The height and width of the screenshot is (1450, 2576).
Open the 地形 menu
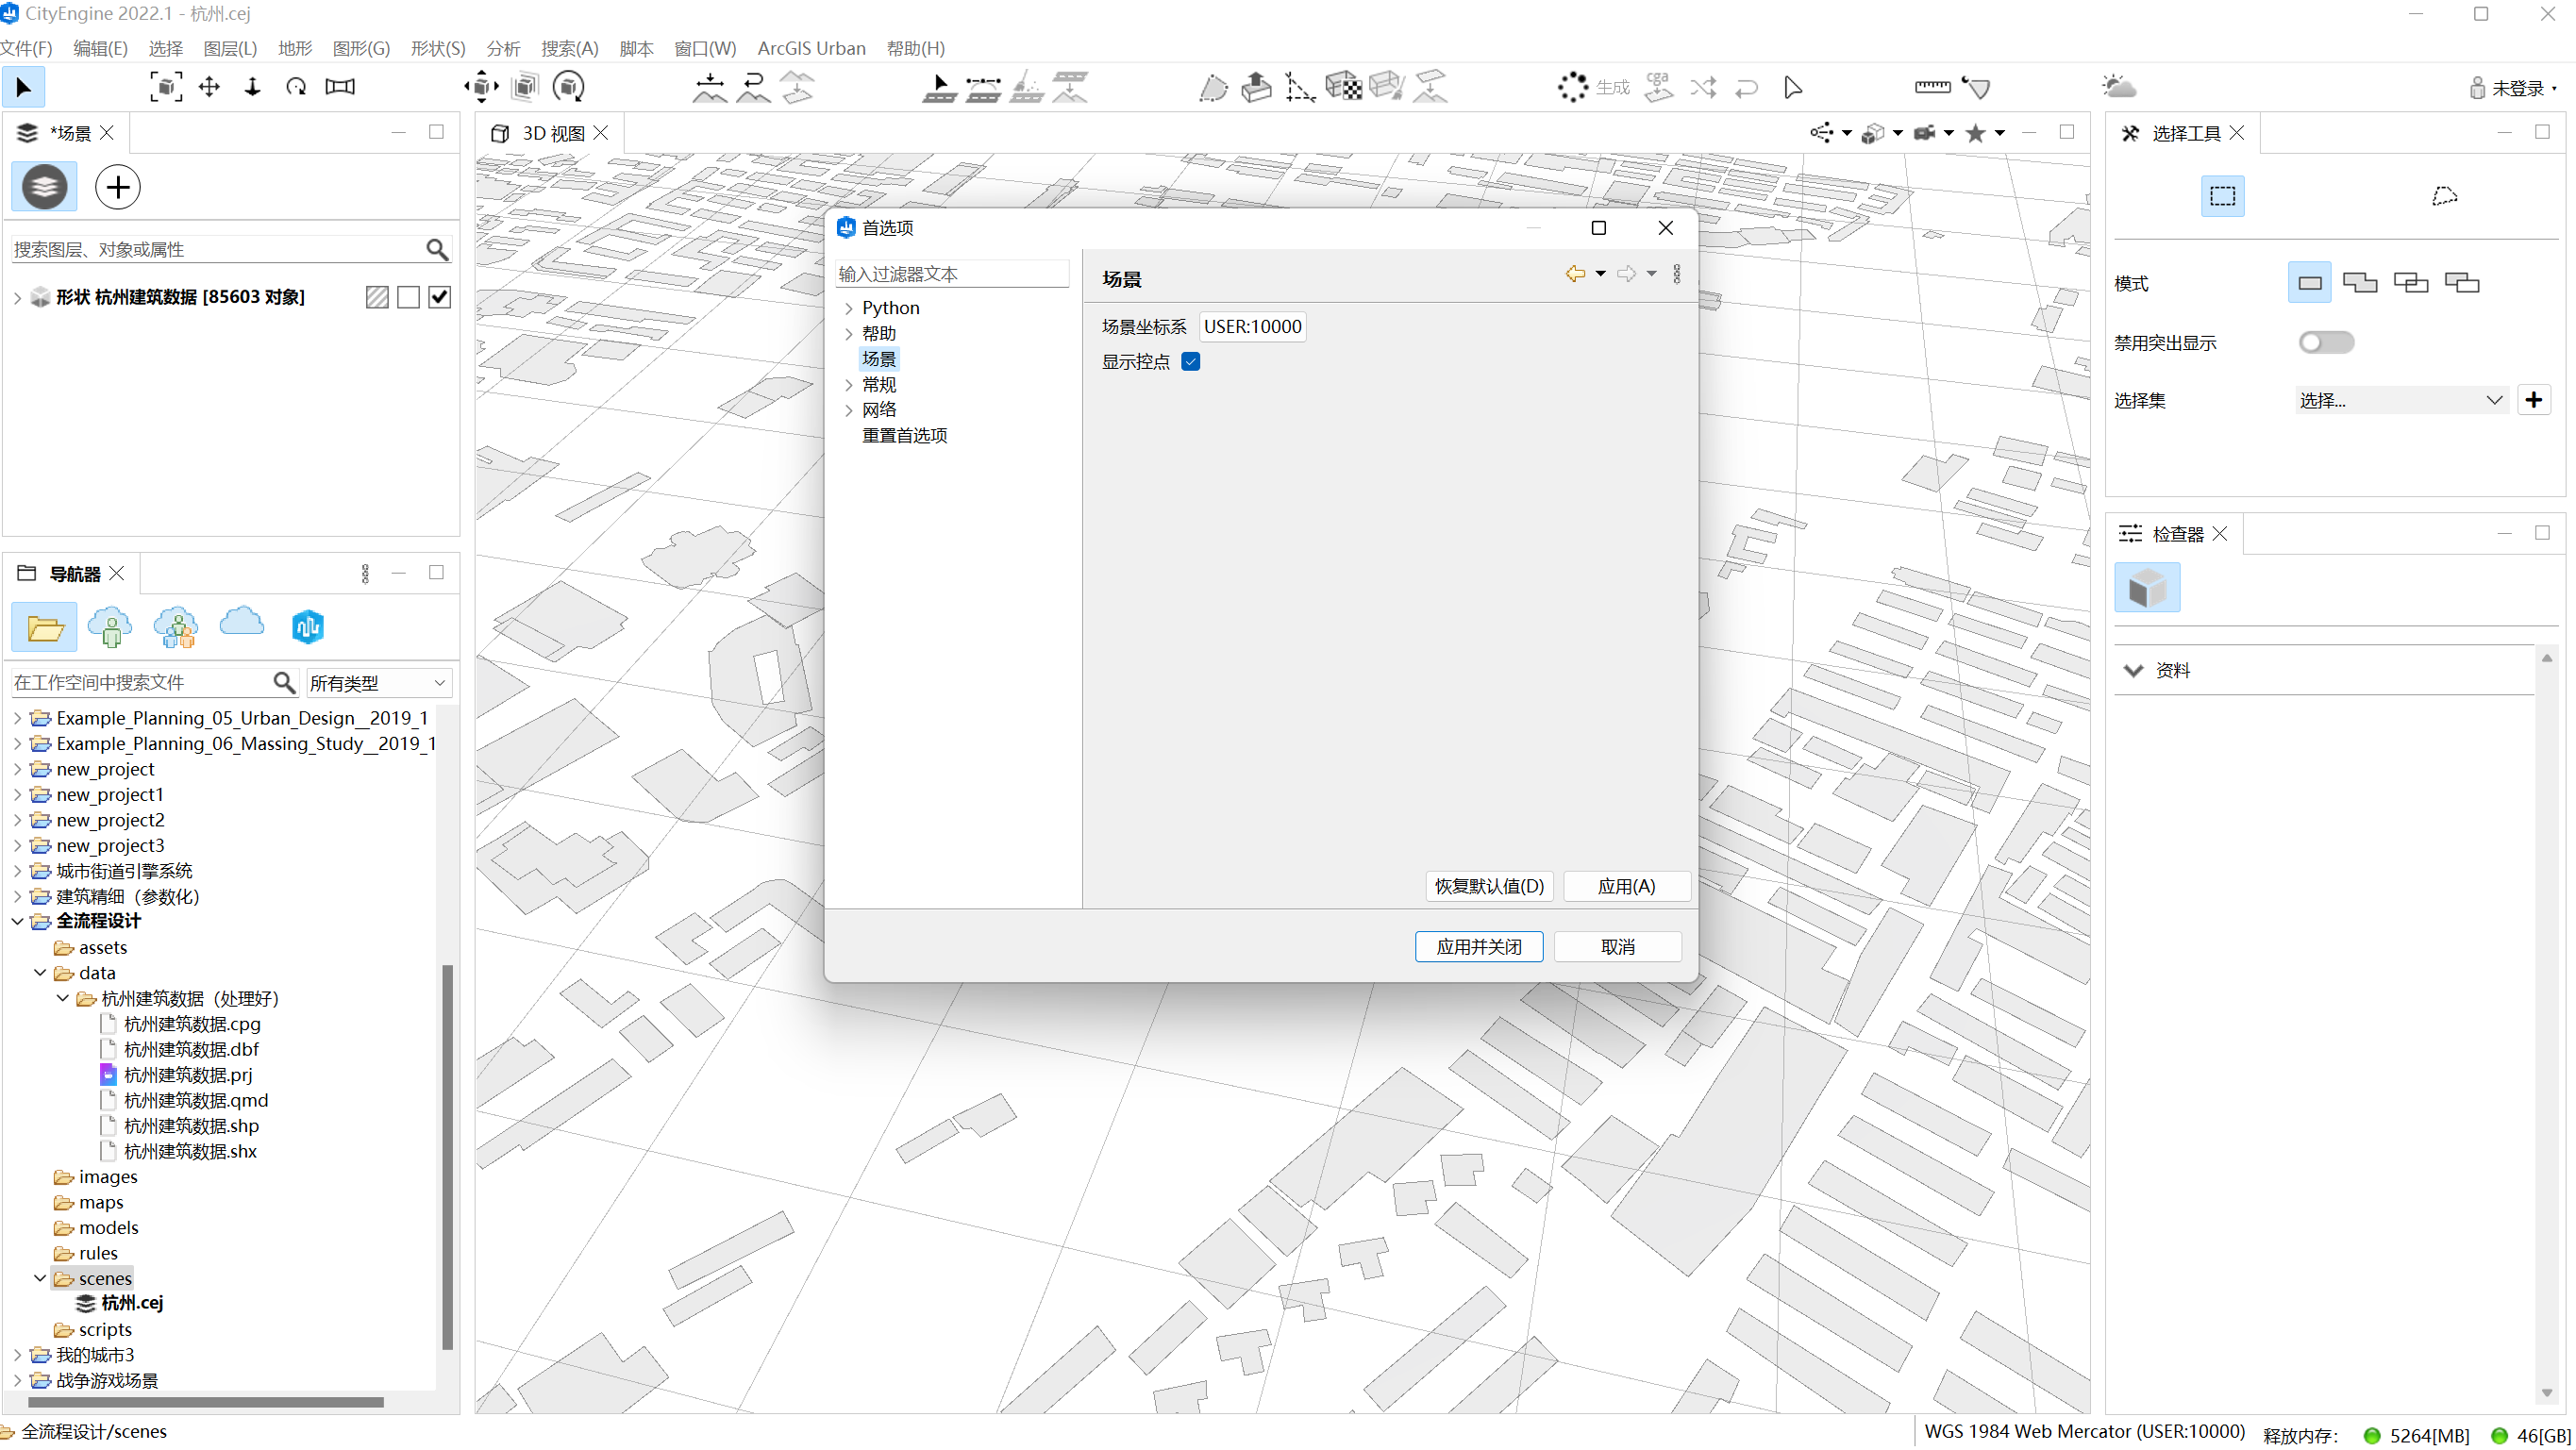coord(294,48)
